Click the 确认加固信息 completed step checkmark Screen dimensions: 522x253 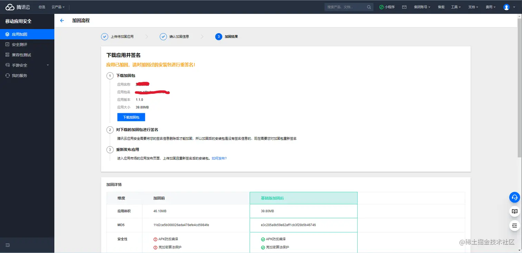(x=163, y=37)
